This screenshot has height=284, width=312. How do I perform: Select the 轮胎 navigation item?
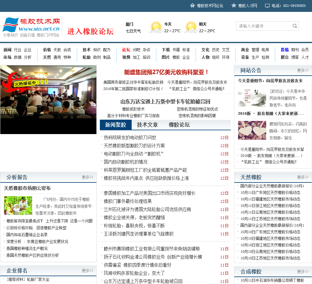point(86,57)
